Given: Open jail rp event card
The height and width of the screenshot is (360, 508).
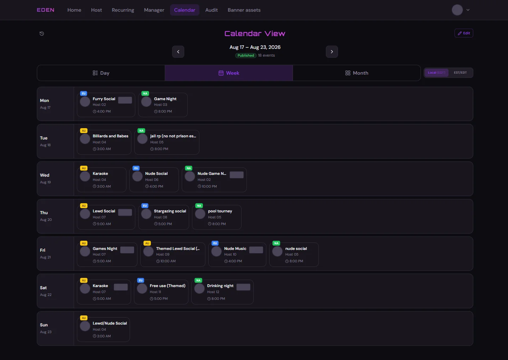Looking at the screenshot, I should (x=167, y=142).
